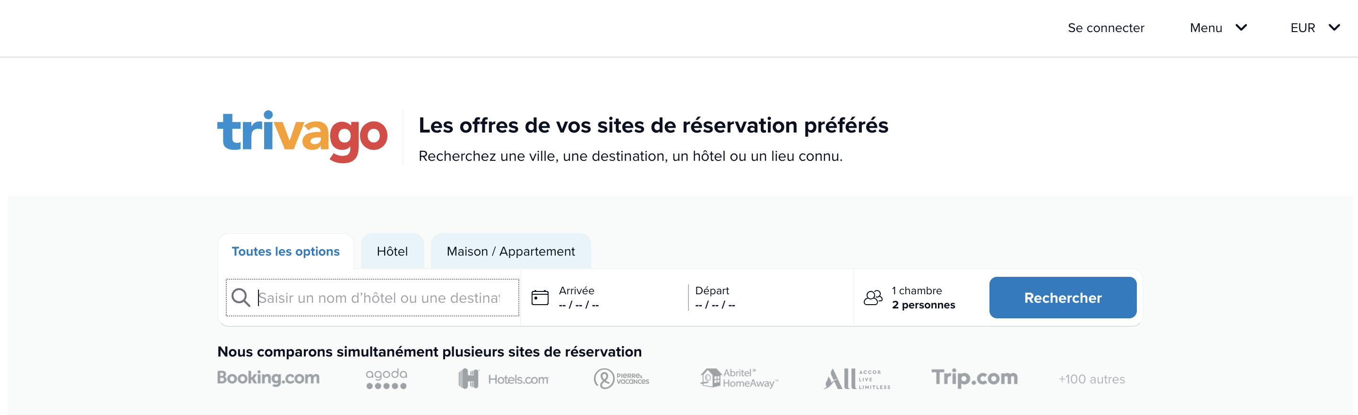Image resolution: width=1358 pixels, height=415 pixels.
Task: Switch to the Maison / Appartement tab
Action: pyautogui.click(x=511, y=251)
